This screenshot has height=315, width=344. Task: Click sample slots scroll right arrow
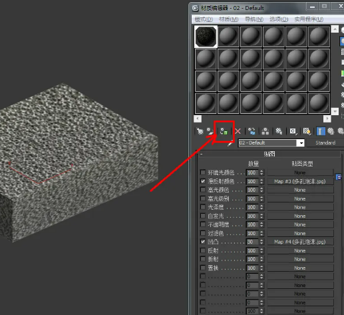click(x=327, y=119)
